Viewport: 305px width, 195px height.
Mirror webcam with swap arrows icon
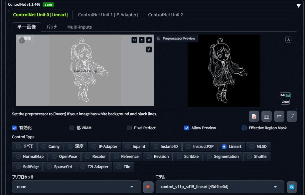point(279,116)
